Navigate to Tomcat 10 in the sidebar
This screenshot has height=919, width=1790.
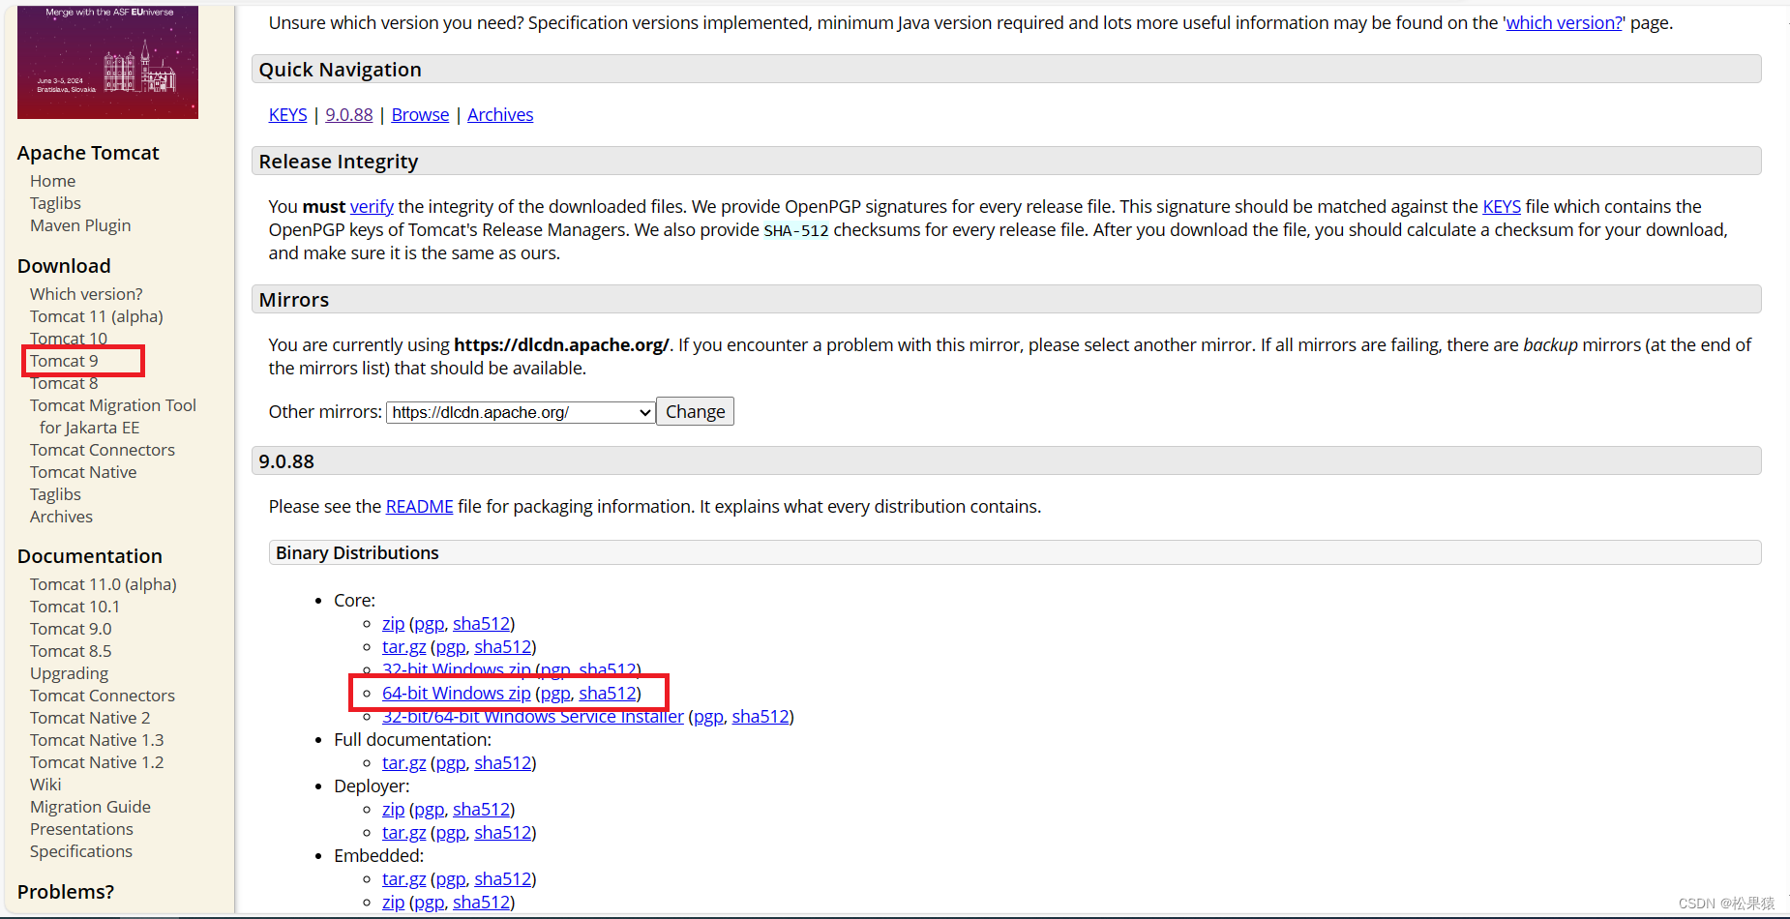click(68, 338)
